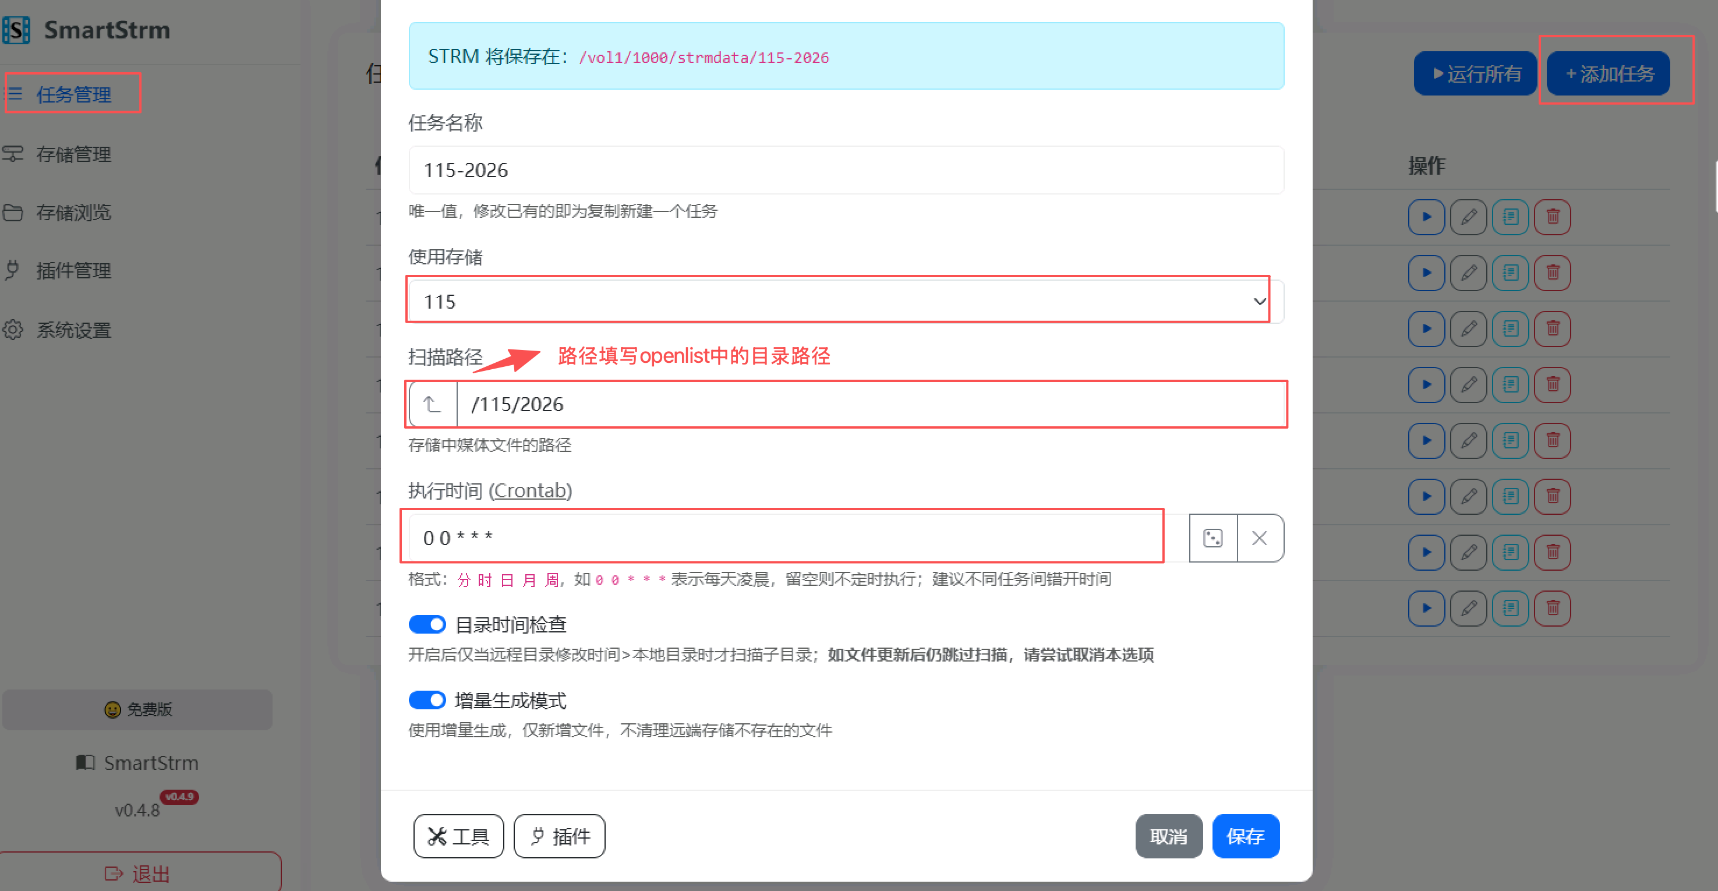Open the 工具 tools button
The width and height of the screenshot is (1718, 891).
(x=458, y=836)
